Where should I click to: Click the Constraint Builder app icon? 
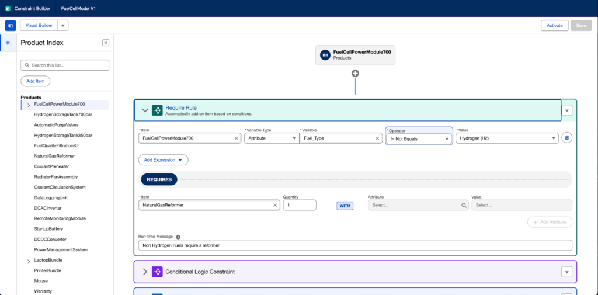pos(8,8)
